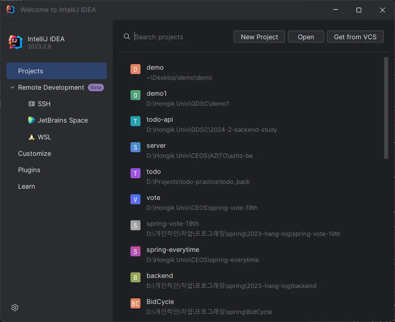Open the spring-everytime project name

[173, 250]
